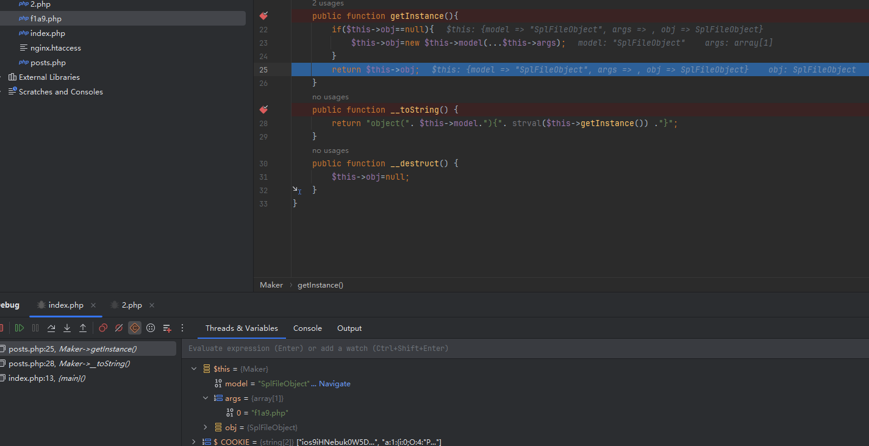Click the add-watch list icon with red plus
The image size is (869, 446).
click(x=166, y=328)
